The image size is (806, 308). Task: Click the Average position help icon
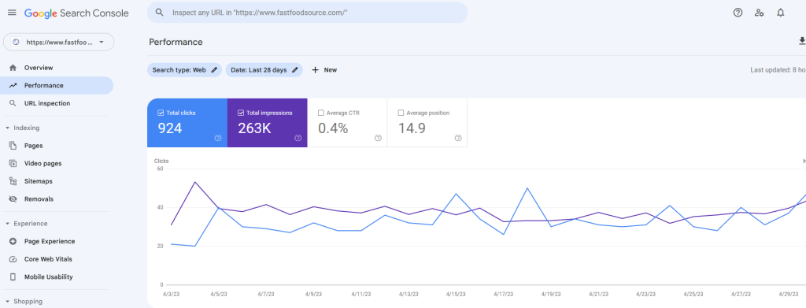[458, 138]
